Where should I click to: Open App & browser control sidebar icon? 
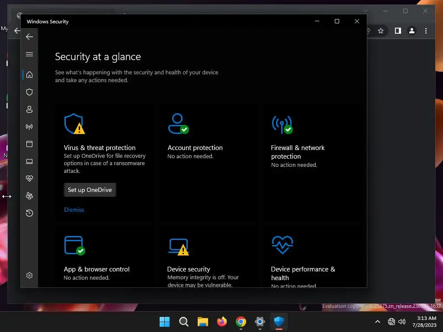pyautogui.click(x=29, y=144)
